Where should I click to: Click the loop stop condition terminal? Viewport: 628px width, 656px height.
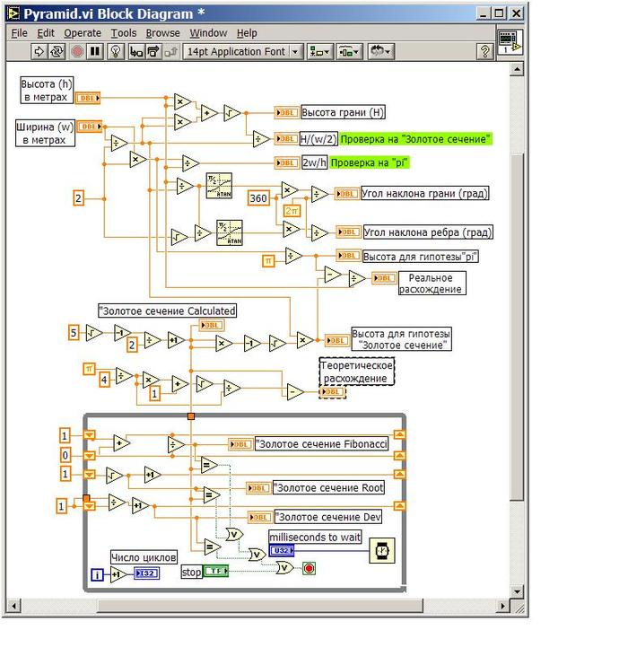coord(309,568)
